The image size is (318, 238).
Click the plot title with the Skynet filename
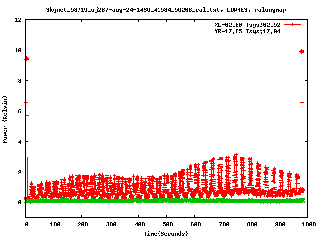point(166,10)
